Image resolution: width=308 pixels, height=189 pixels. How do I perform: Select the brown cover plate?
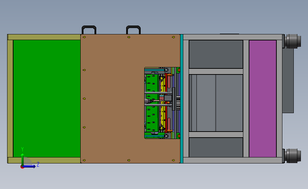tap(112, 99)
